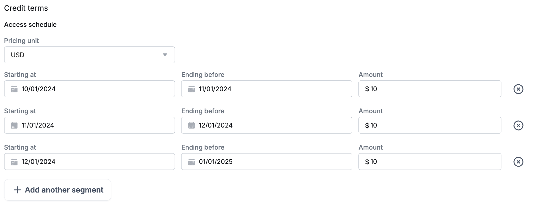Open calendar for 01/01/2025 ending date
Viewport: 534px width, 211px height.
191,162
